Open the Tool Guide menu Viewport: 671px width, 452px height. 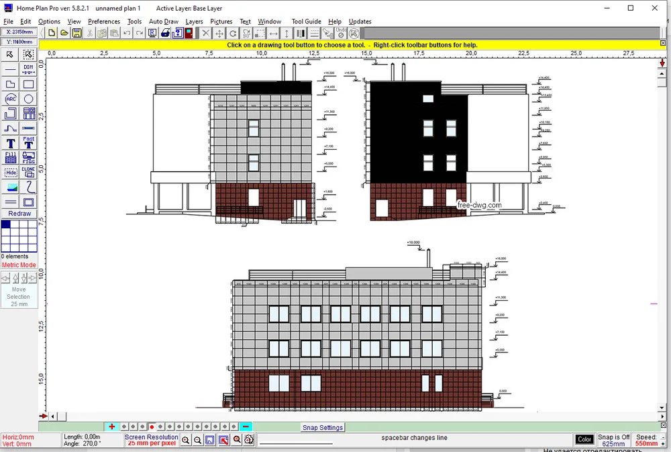coord(306,21)
